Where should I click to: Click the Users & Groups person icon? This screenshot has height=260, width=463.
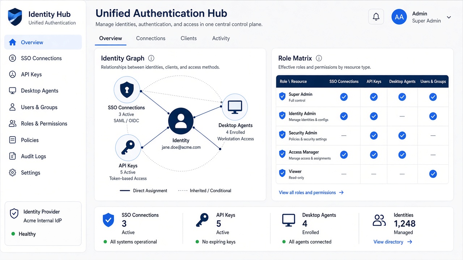(13, 107)
